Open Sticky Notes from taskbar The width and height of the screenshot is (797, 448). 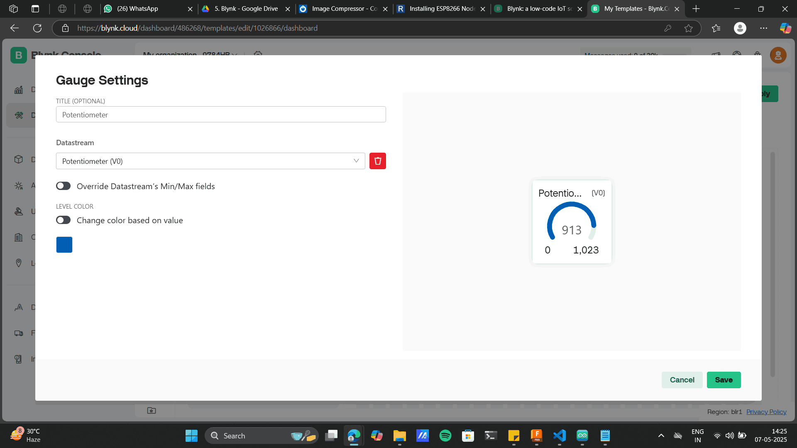tap(513, 436)
